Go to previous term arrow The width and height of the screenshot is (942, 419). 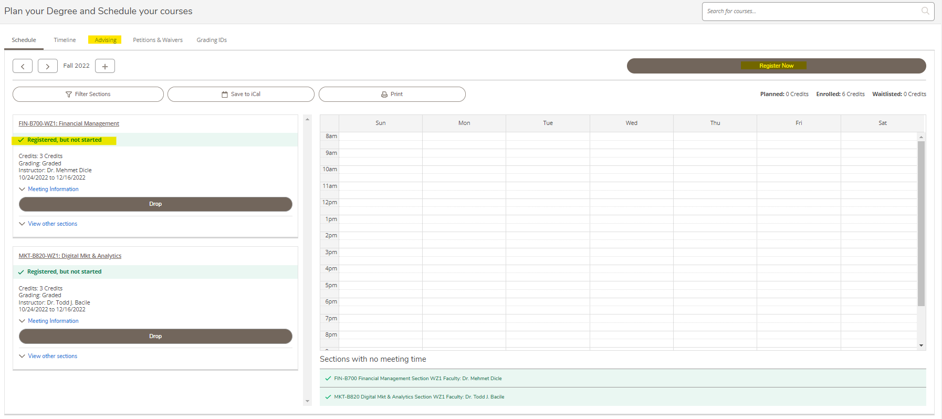tap(23, 66)
